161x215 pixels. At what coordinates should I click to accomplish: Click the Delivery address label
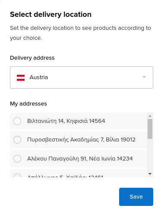tap(32, 58)
